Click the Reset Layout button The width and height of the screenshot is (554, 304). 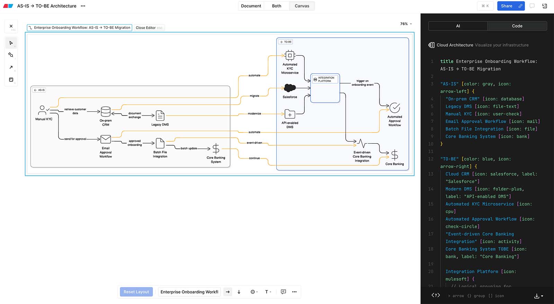click(x=136, y=292)
